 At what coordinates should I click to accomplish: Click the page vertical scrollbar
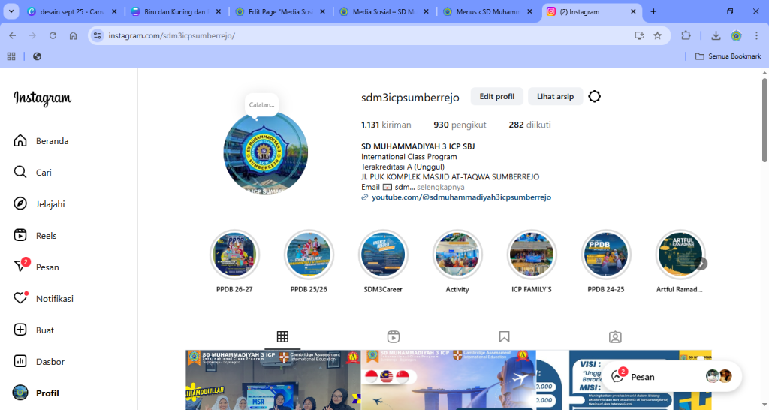pos(764,121)
